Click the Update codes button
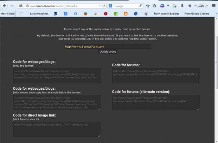Viewport: 218px width, 143px height. pos(108,52)
